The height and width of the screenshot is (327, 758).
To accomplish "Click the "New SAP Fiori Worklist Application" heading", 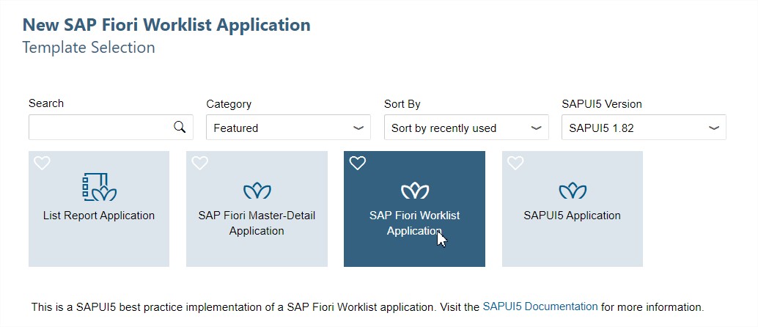I will tap(167, 25).
